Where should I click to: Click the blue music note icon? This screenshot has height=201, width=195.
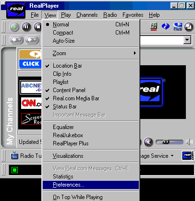coord(166,26)
